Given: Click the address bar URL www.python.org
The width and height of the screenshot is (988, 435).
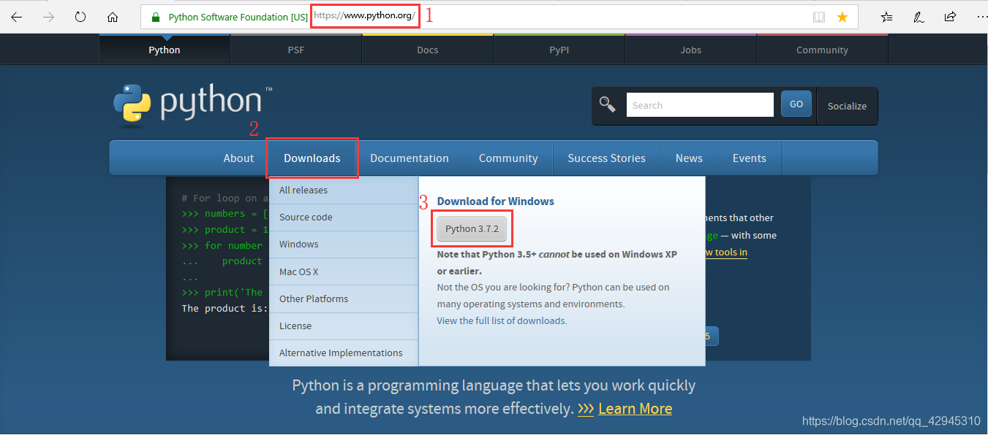Looking at the screenshot, I should pos(364,16).
